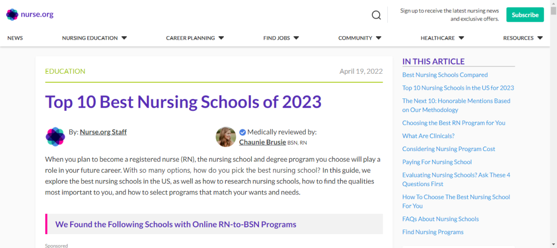Open FAQs About Nursing Schools link
The width and height of the screenshot is (557, 248).
[440, 219]
